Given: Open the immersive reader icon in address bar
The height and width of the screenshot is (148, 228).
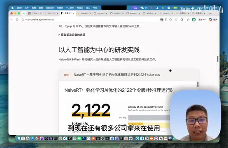Looking at the screenshot, I should tap(166, 19).
